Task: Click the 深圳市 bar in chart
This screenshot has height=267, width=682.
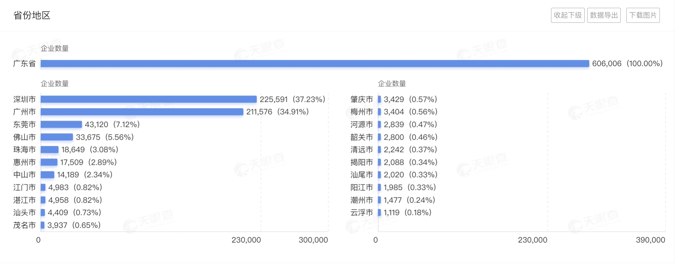Action: coord(149,99)
